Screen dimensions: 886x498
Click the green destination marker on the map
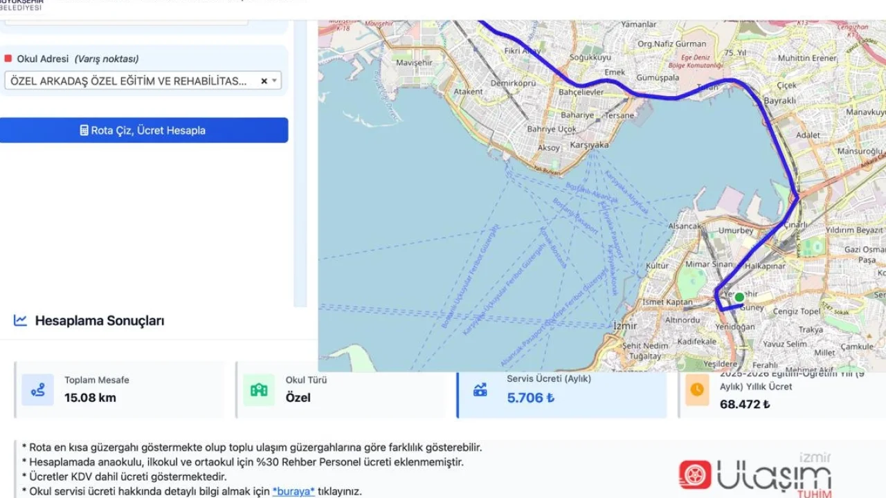point(739,297)
